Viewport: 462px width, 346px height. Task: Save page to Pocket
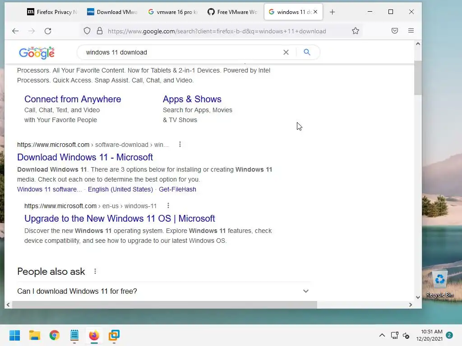tap(395, 31)
